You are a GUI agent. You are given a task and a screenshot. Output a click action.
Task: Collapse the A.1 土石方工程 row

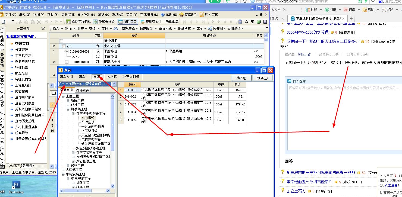(x=64, y=46)
